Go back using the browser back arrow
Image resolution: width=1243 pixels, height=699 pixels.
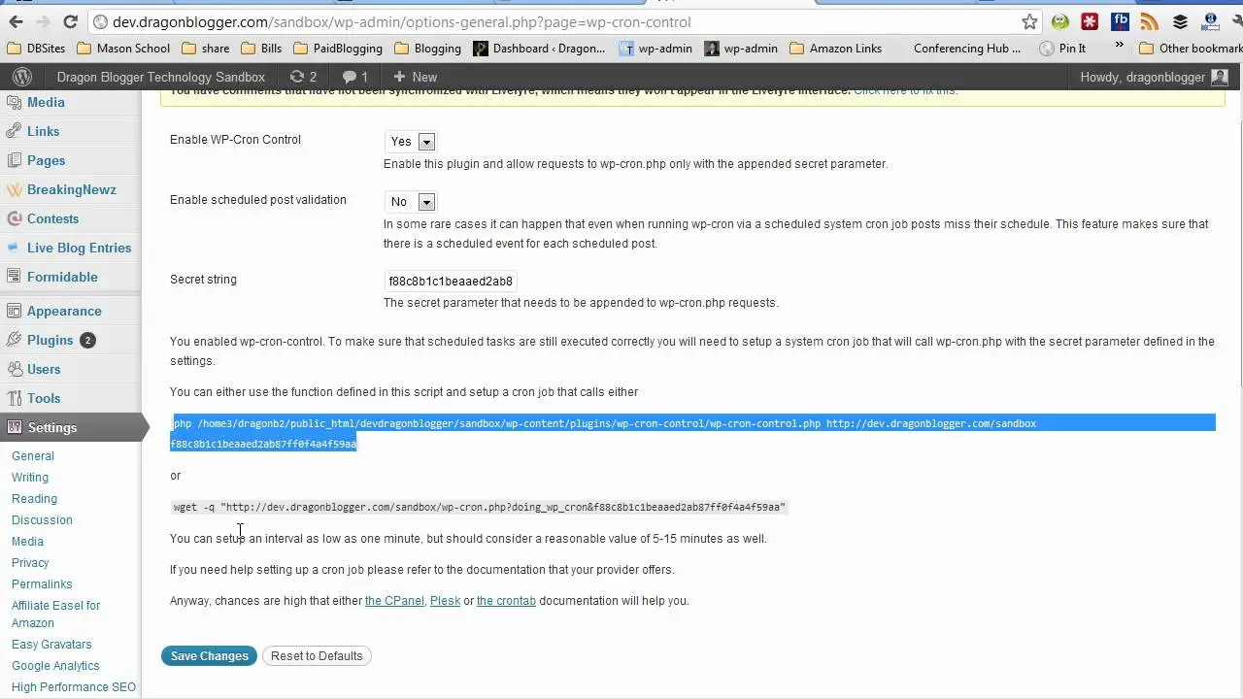16,21
